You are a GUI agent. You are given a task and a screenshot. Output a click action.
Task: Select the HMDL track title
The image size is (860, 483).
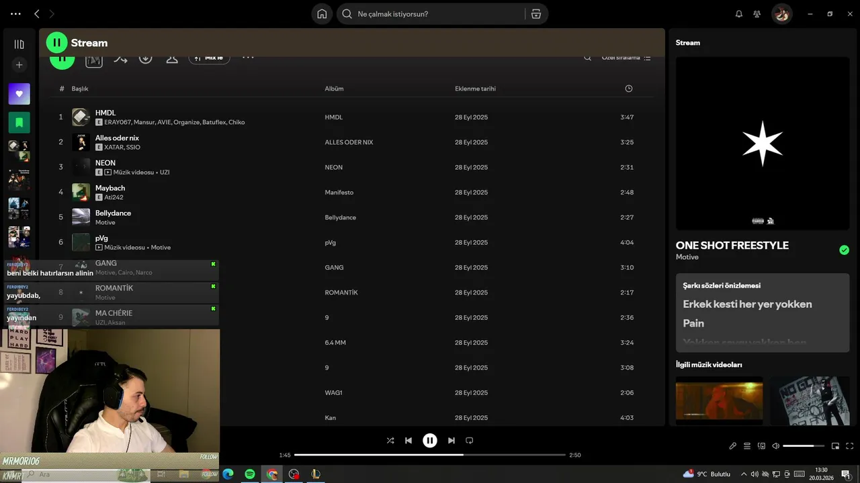105,113
